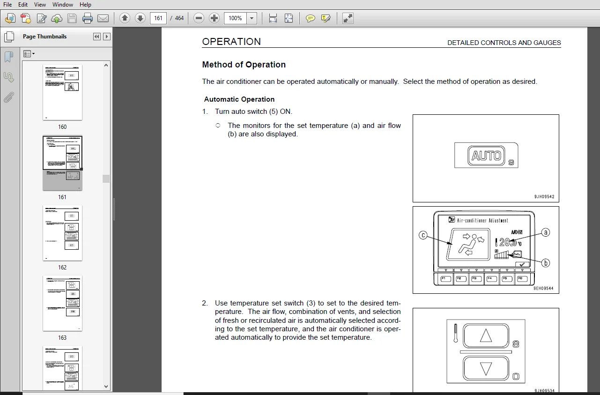The width and height of the screenshot is (600, 395).
Task: Click the Create PDF toolbar icon
Action: click(26, 18)
